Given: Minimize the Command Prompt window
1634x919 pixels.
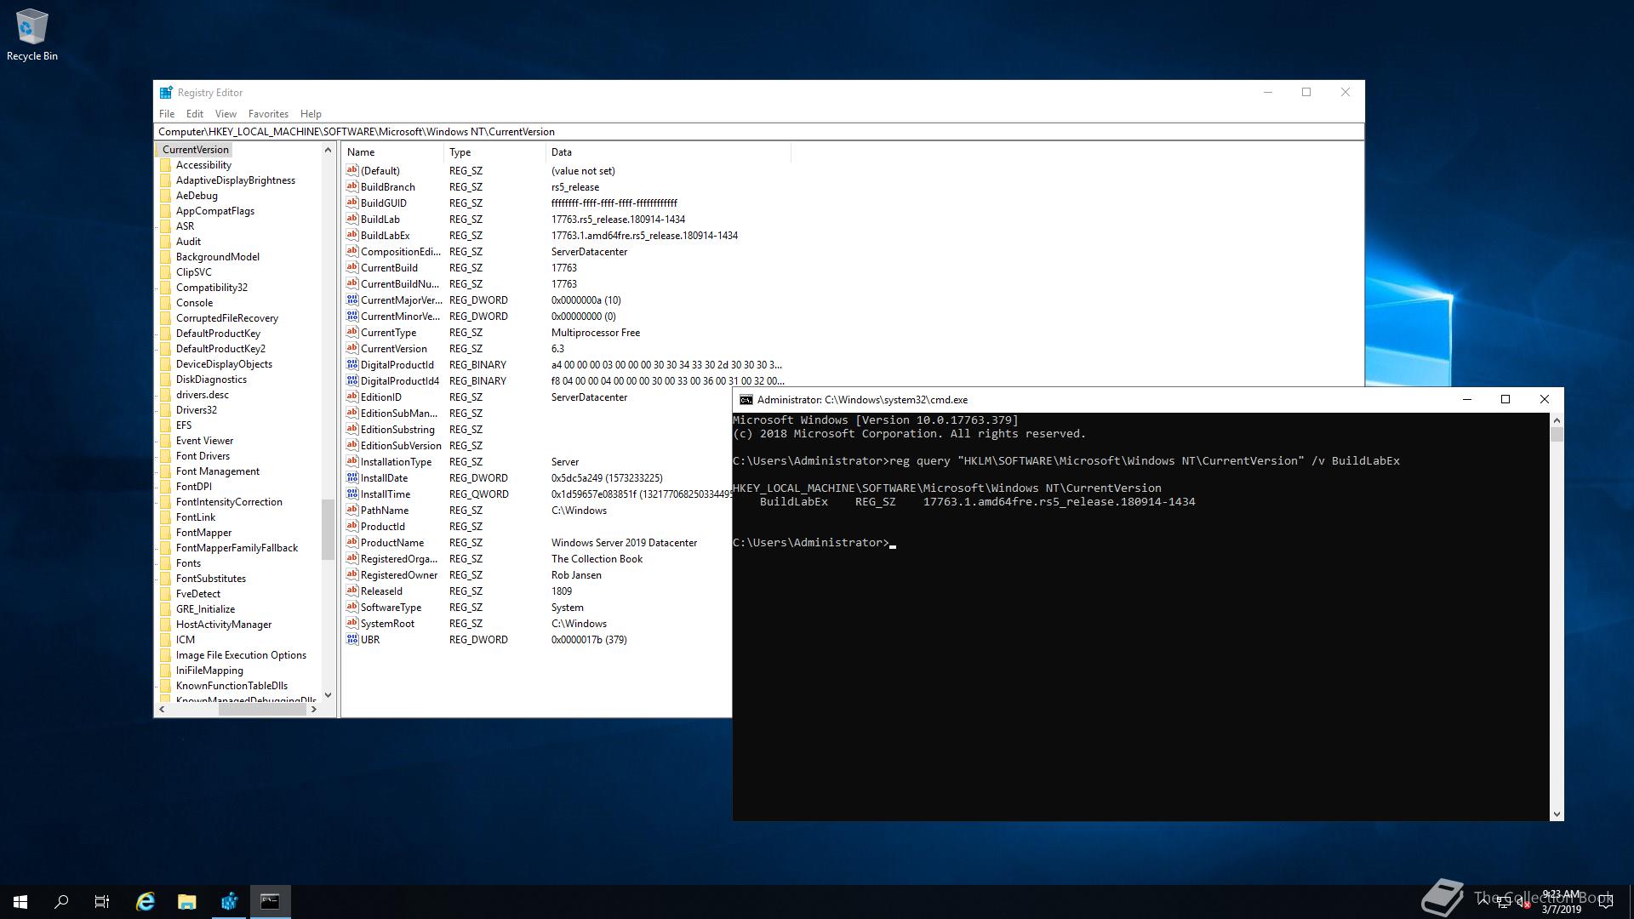Looking at the screenshot, I should (1467, 399).
